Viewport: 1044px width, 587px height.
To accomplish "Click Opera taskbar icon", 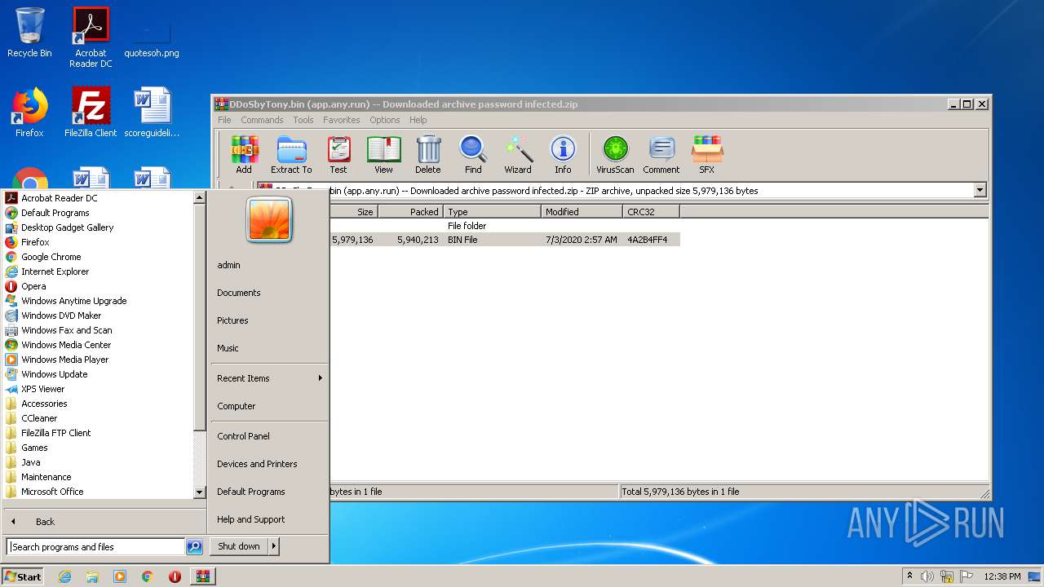I will point(175,576).
